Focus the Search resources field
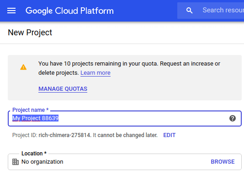 pos(211,11)
